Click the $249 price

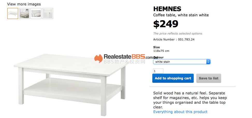point(166,24)
